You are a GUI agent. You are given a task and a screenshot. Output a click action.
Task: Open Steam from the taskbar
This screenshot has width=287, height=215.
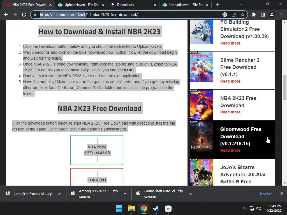[x=156, y=208]
